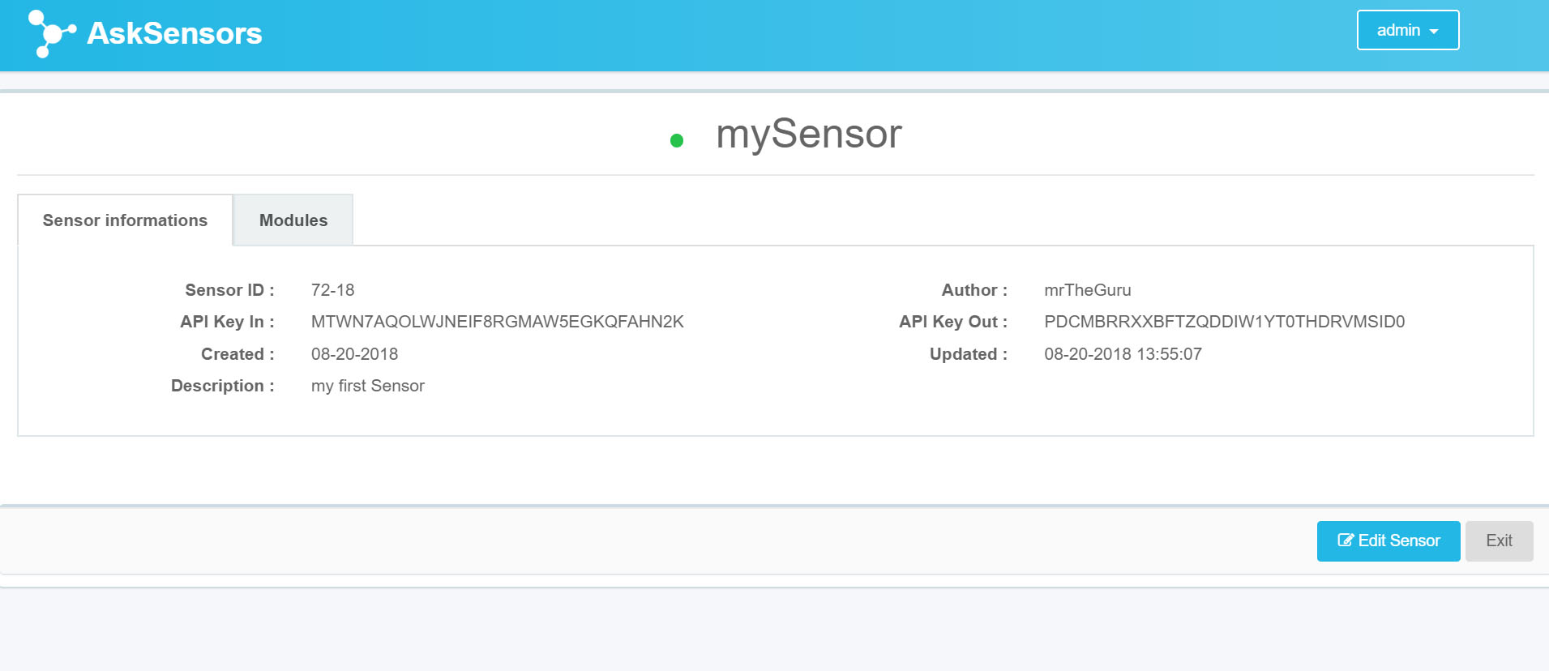1549x671 pixels.
Task: Select the Sensor informations tab
Action: pyautogui.click(x=125, y=220)
